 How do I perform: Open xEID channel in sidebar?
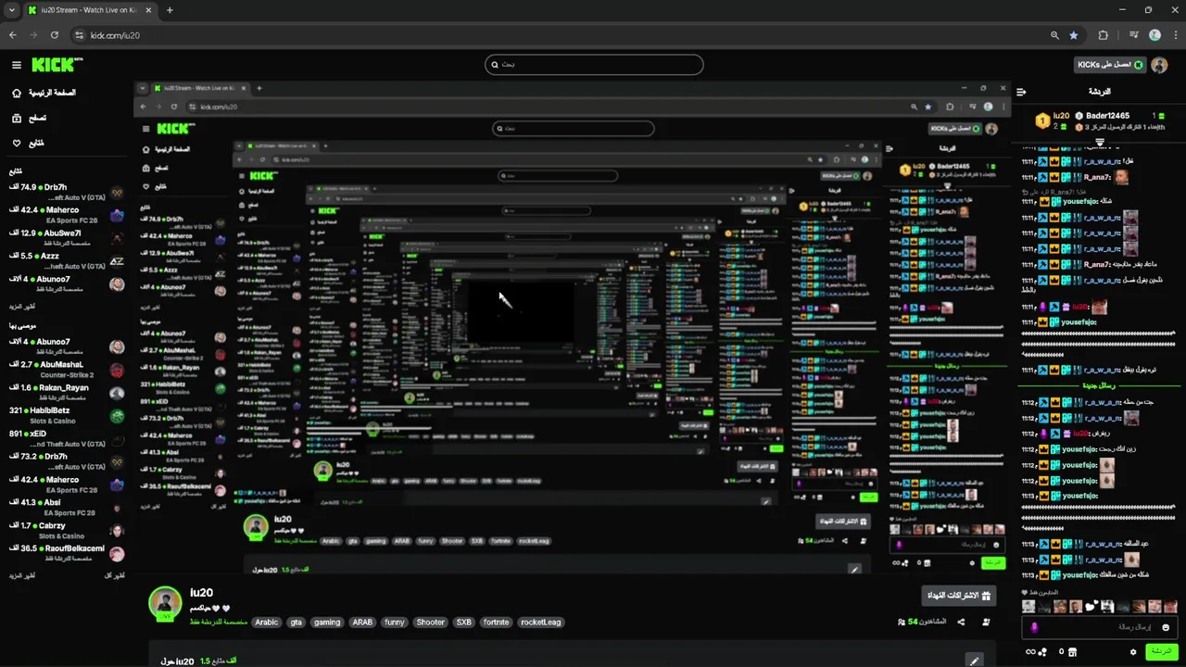66,439
